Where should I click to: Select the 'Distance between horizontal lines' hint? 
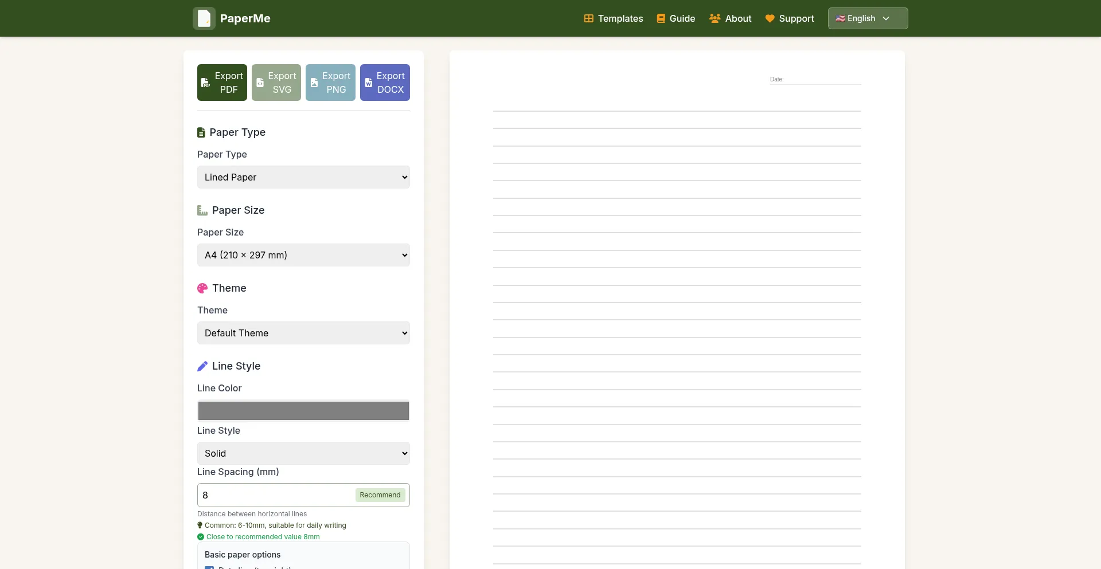[x=252, y=514]
